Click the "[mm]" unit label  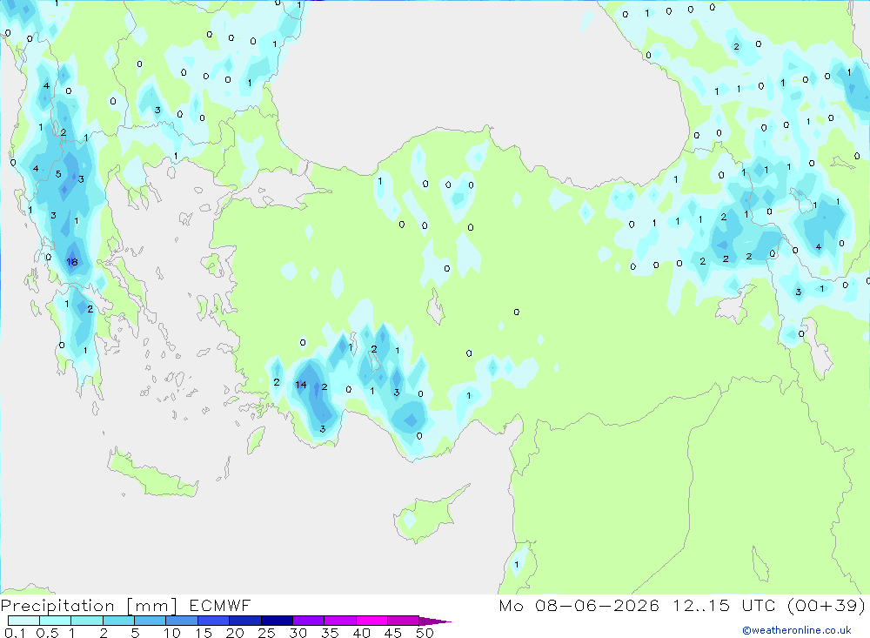[x=152, y=606]
